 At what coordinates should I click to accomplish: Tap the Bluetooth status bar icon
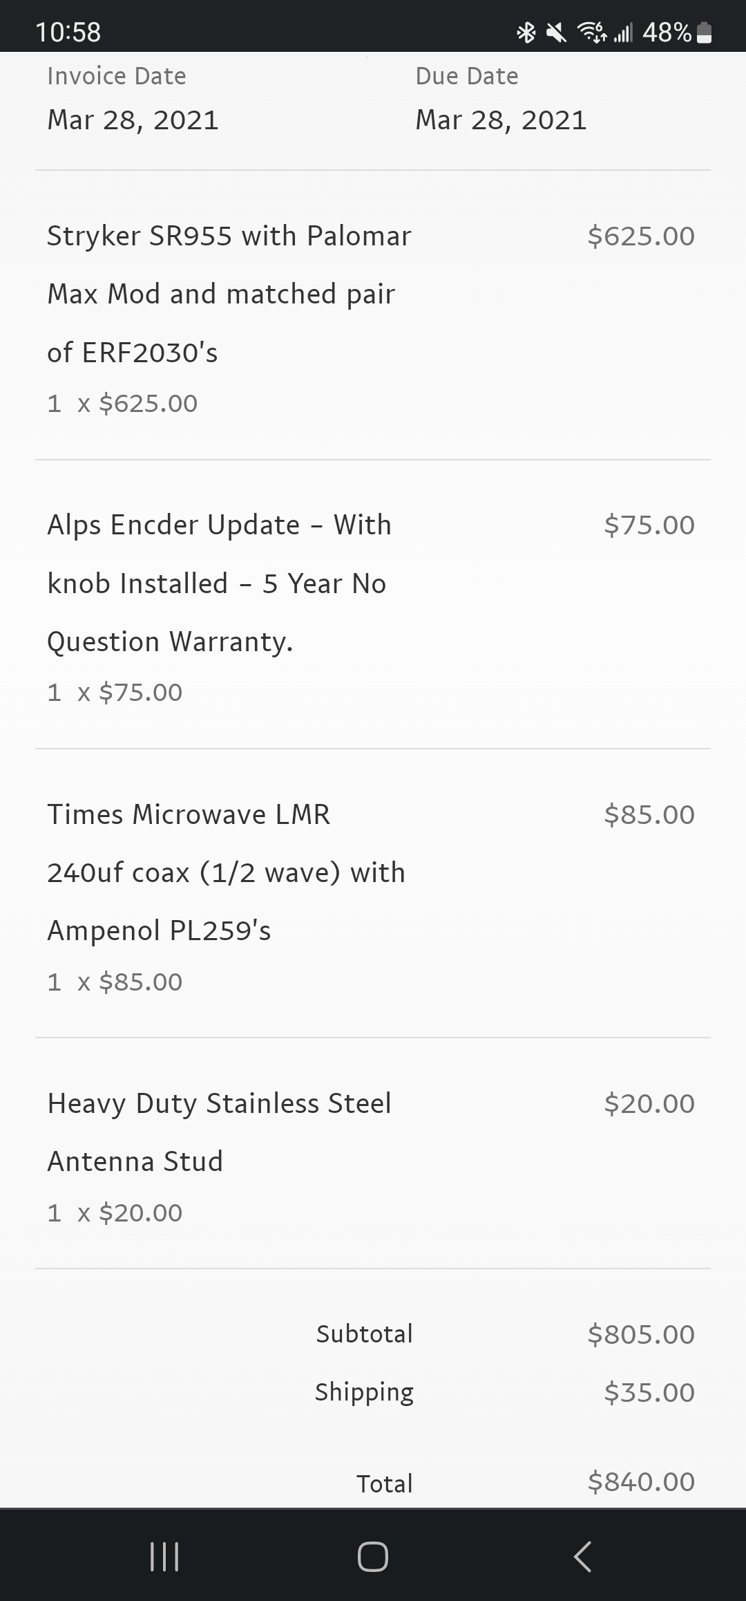point(526,32)
